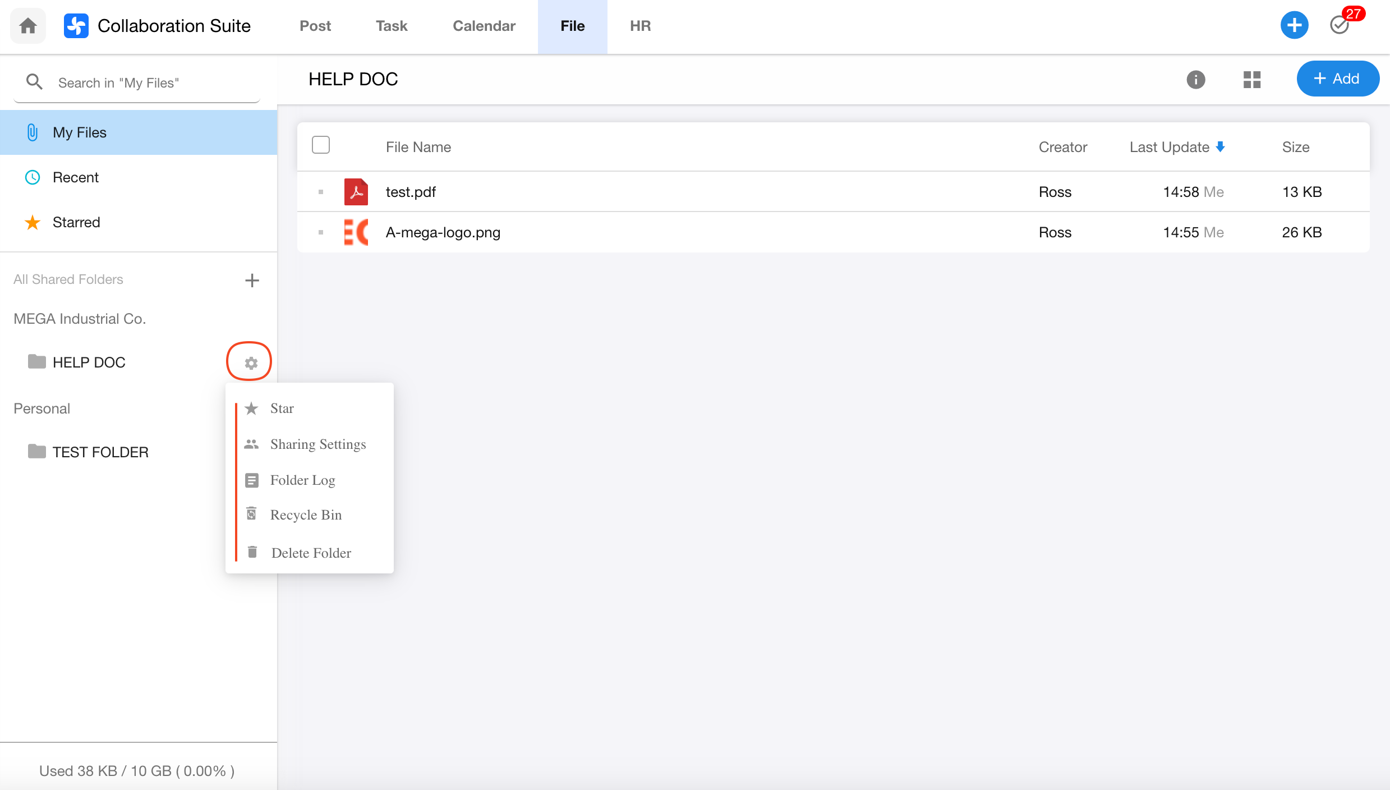Sort by Last Update column arrow
Screen dimensions: 1390x790
pos(1220,147)
